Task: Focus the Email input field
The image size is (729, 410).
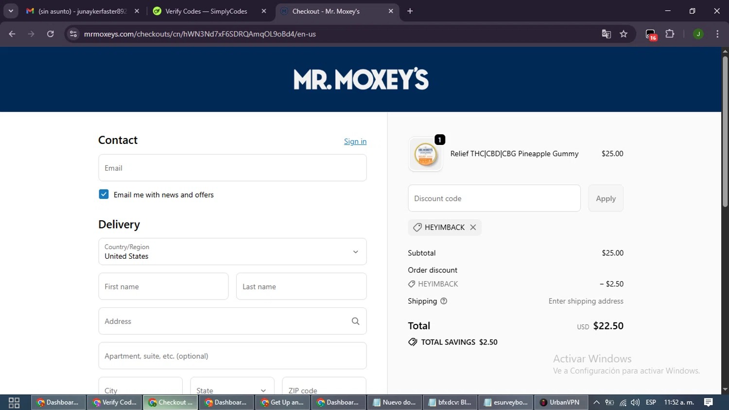Action: [232, 168]
